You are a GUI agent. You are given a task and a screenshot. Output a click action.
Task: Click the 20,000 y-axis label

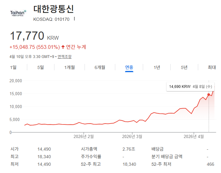(x=16, y=81)
